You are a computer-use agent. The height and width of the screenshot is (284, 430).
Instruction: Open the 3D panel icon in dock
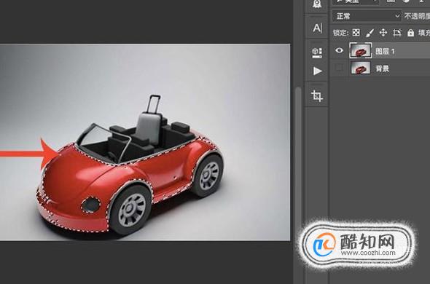pyautogui.click(x=317, y=52)
